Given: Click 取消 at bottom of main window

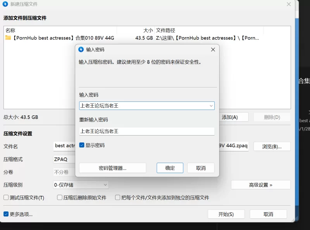Looking at the screenshot, I should click(268, 214).
